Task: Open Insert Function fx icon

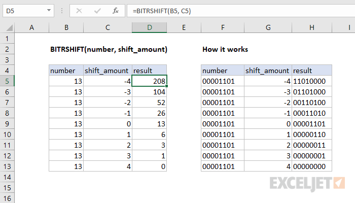Action: 116,11
